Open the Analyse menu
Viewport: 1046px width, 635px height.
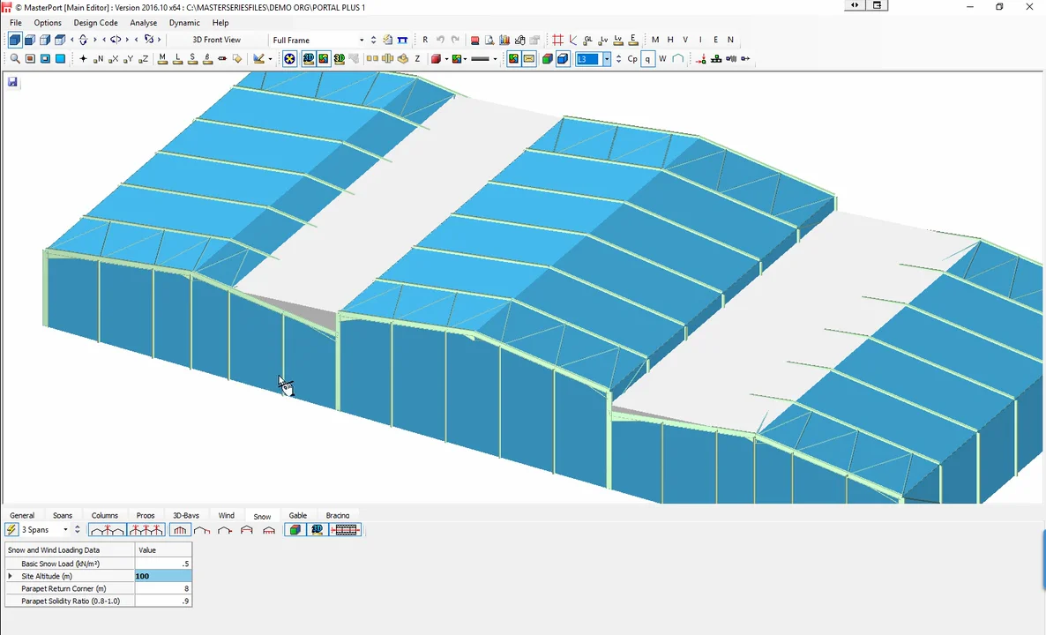pyautogui.click(x=143, y=23)
